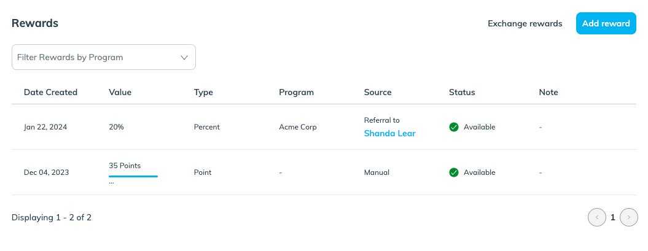Select page number 1
The image size is (648, 251).
click(613, 217)
